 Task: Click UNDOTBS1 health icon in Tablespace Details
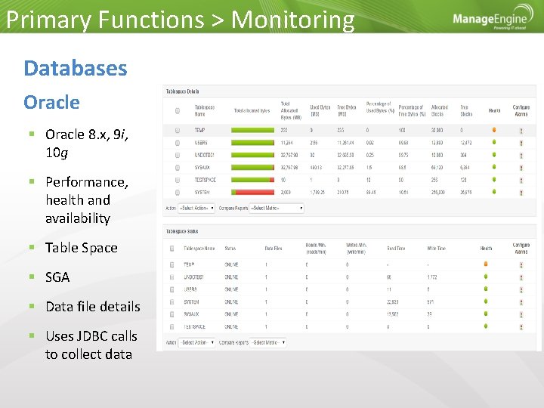point(494,155)
